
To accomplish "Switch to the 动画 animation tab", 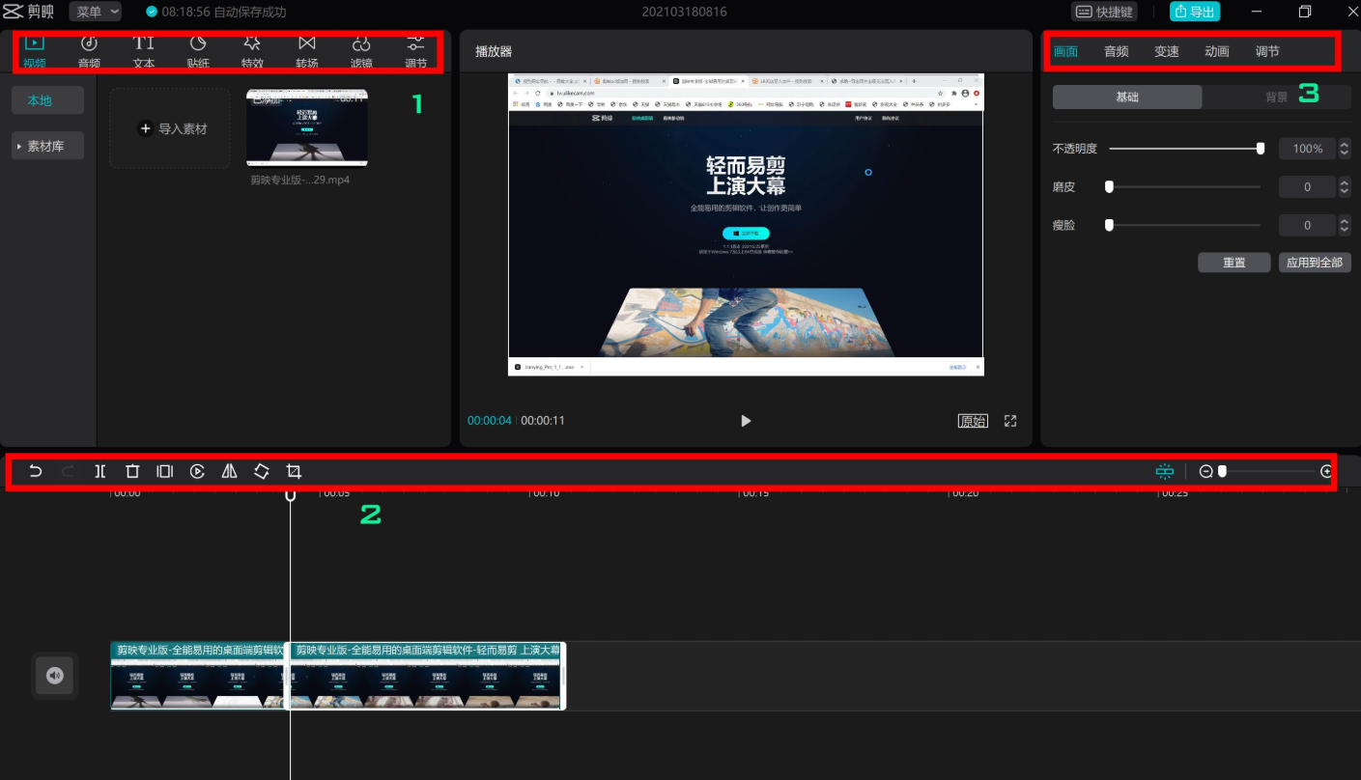I will (1216, 51).
